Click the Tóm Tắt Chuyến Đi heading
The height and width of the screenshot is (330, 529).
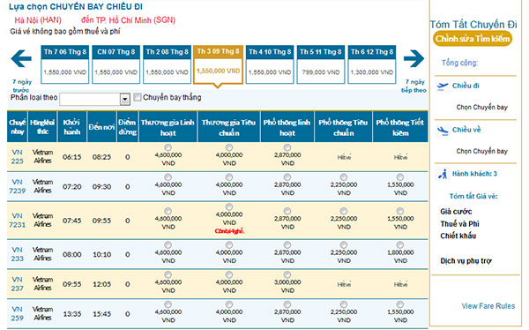click(473, 25)
